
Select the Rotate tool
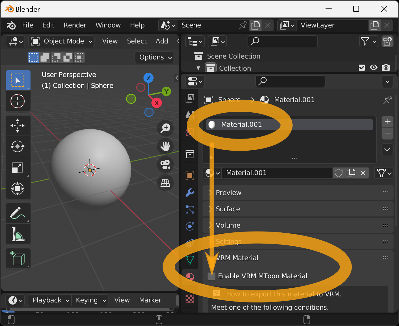(x=18, y=146)
